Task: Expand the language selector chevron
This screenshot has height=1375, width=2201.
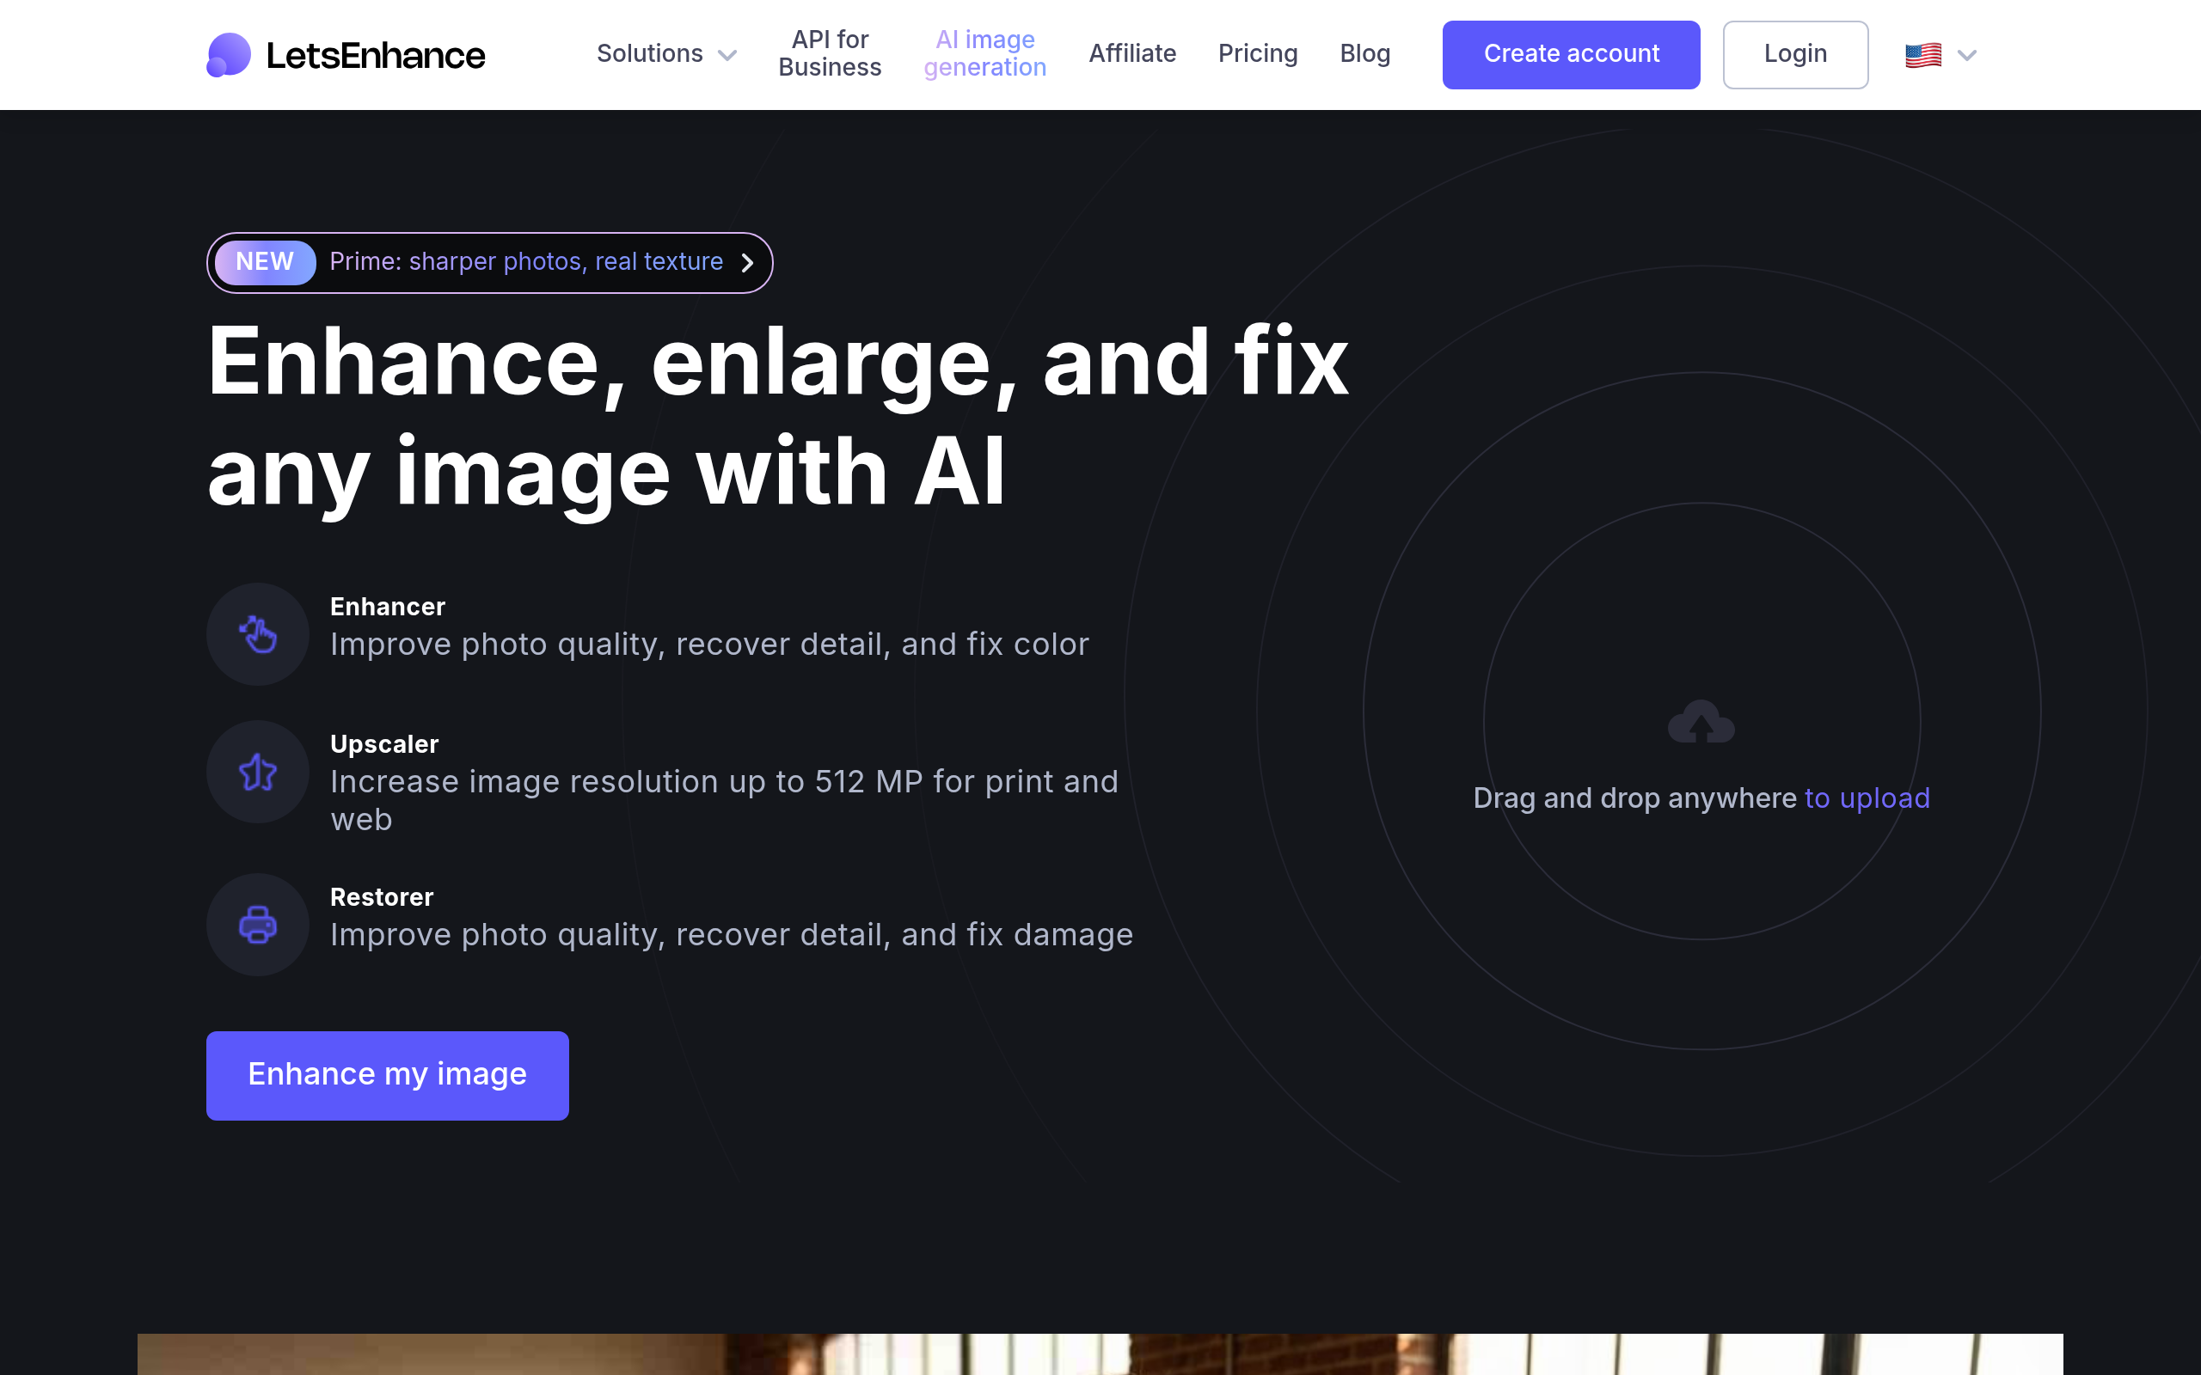Action: point(1967,56)
